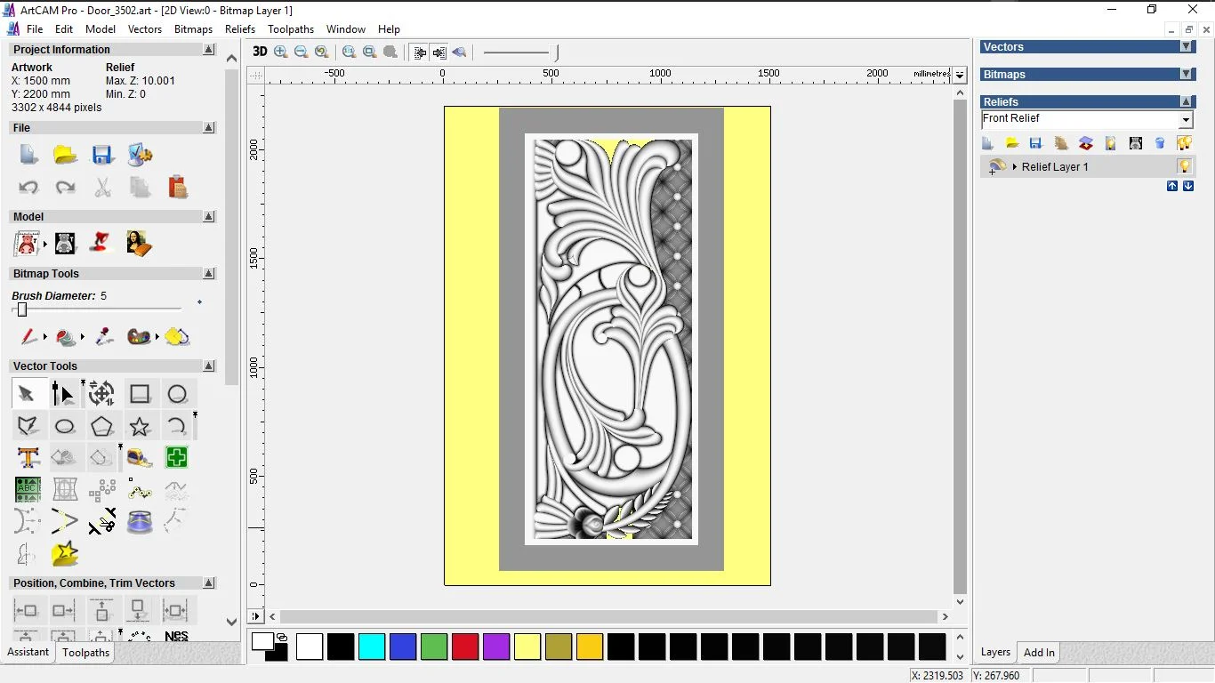Open the Toolpaths menu

pos(291,28)
